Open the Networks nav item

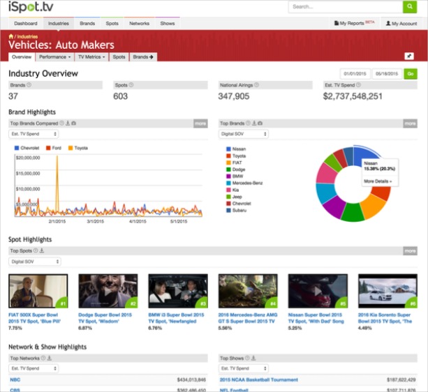139,24
